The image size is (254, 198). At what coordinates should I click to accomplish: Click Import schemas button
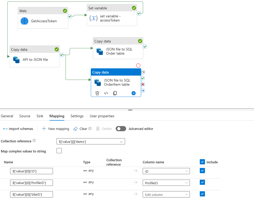[x=18, y=129]
